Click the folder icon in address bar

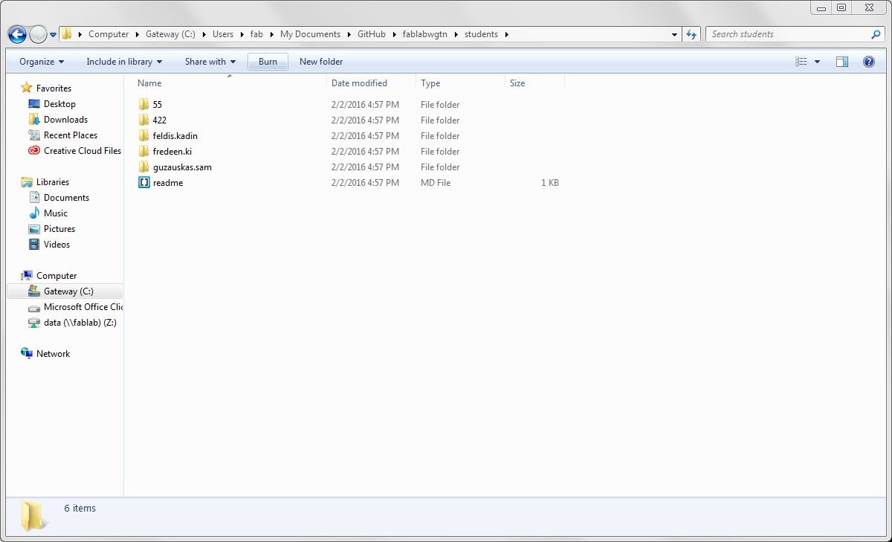point(66,34)
